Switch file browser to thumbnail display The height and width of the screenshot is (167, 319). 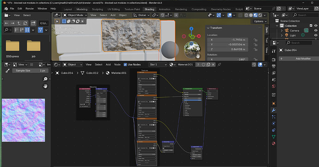click(27, 30)
